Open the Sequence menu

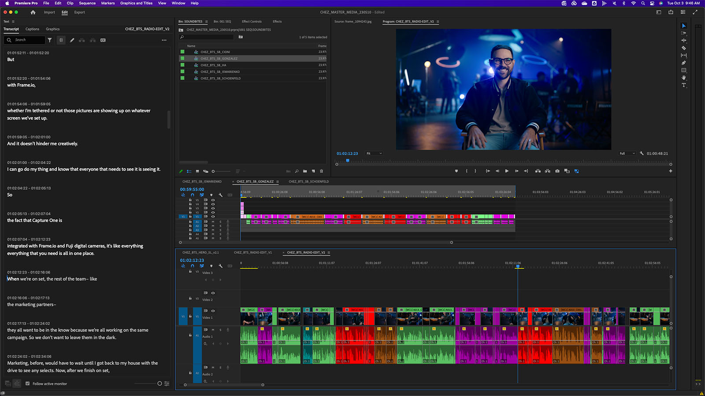87,3
